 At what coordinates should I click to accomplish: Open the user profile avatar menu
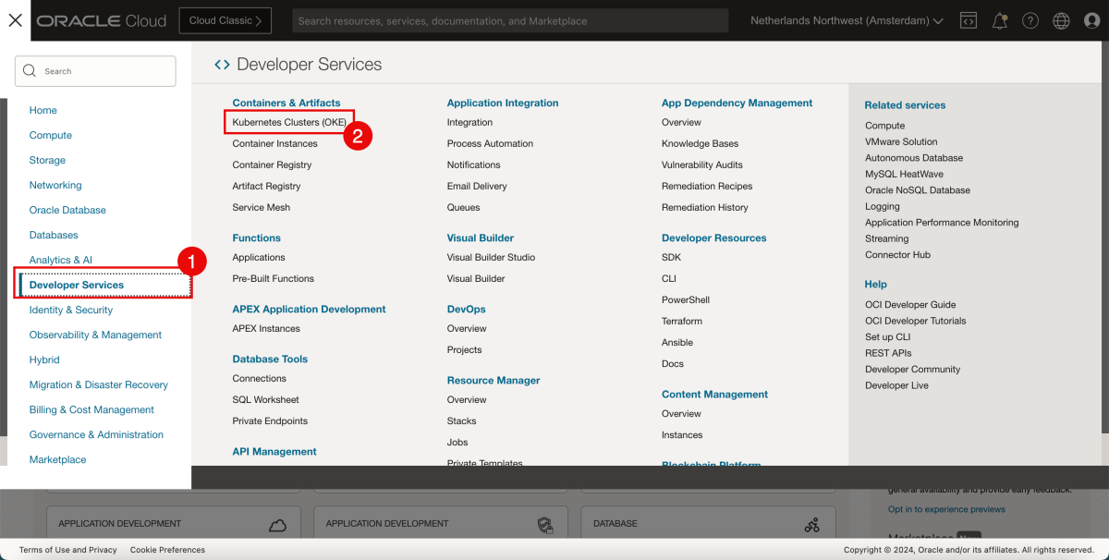[1091, 19]
